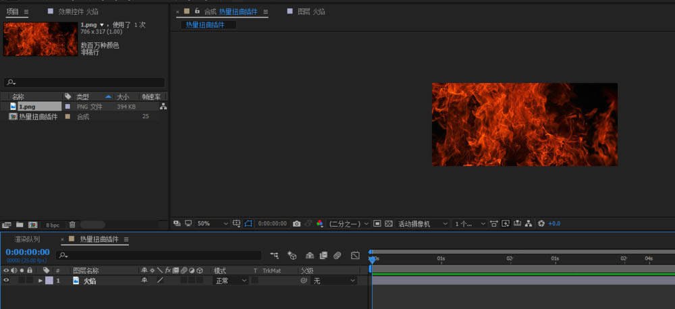675x309 pixels.
Task: Take a snapshot with the camera icon
Action: (296, 224)
